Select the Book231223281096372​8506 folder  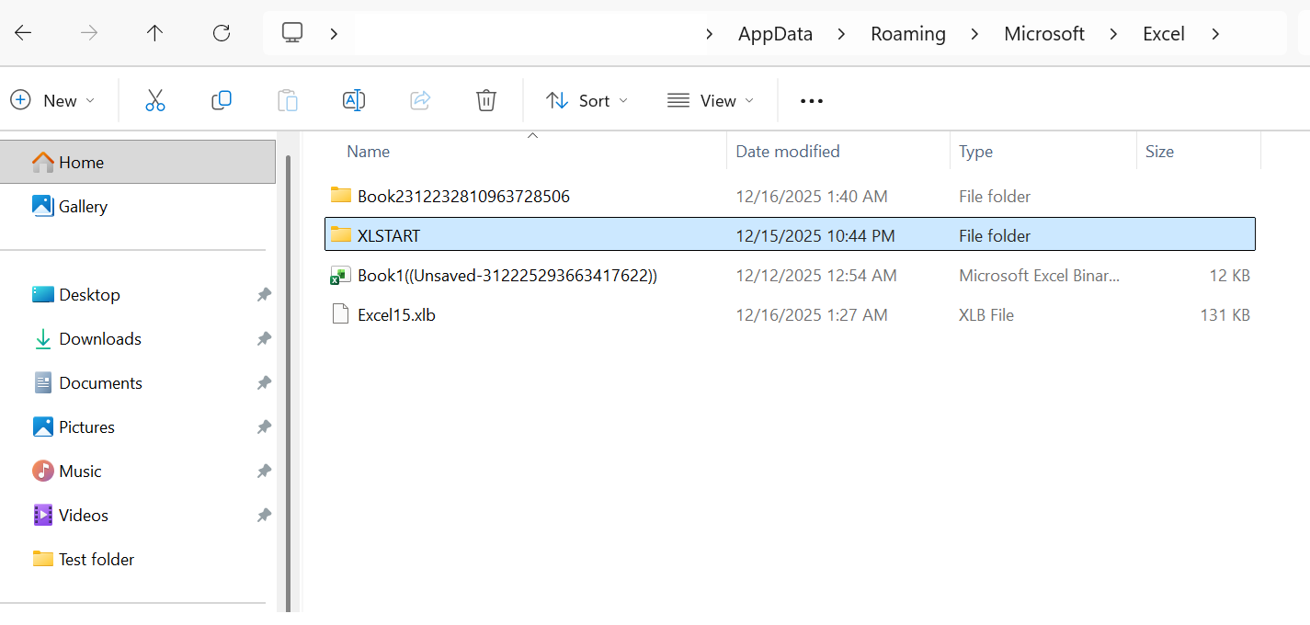pos(791,196)
